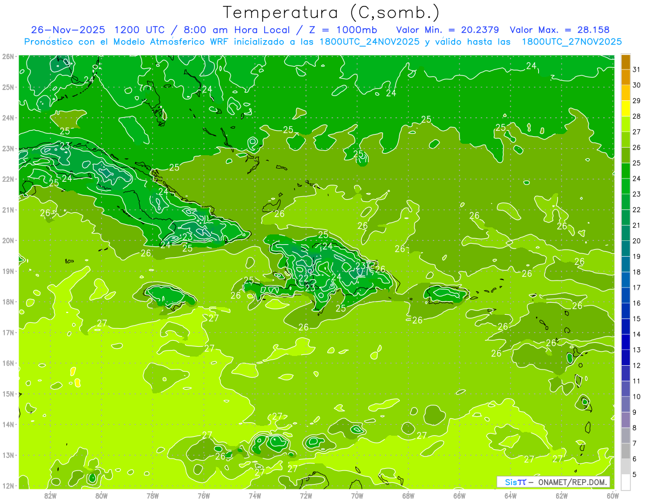Click the orange legend swatch between 30 and 31
This screenshot has width=651, height=503.
pyautogui.click(x=626, y=77)
